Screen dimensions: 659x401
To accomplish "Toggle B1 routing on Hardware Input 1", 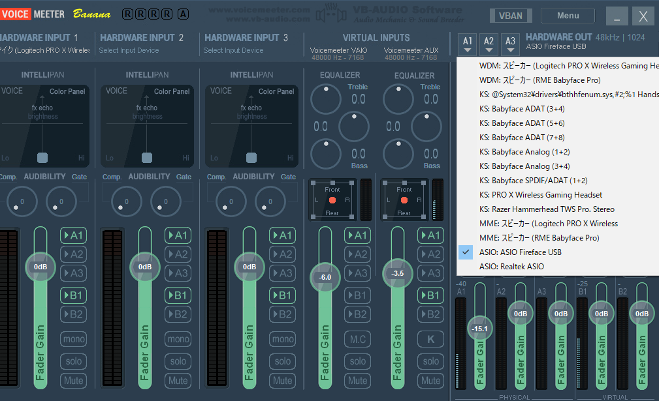I will [x=74, y=295].
